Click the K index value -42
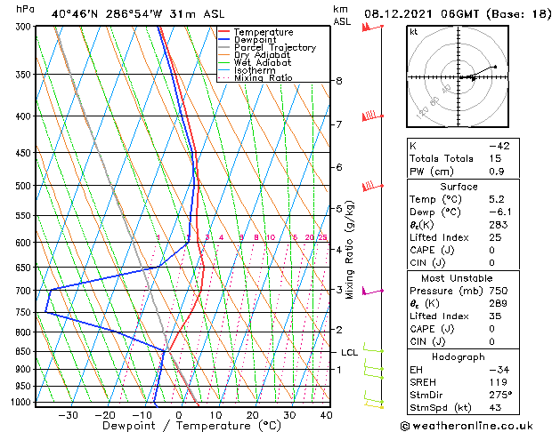The height and width of the screenshot is (432, 560). 499,146
